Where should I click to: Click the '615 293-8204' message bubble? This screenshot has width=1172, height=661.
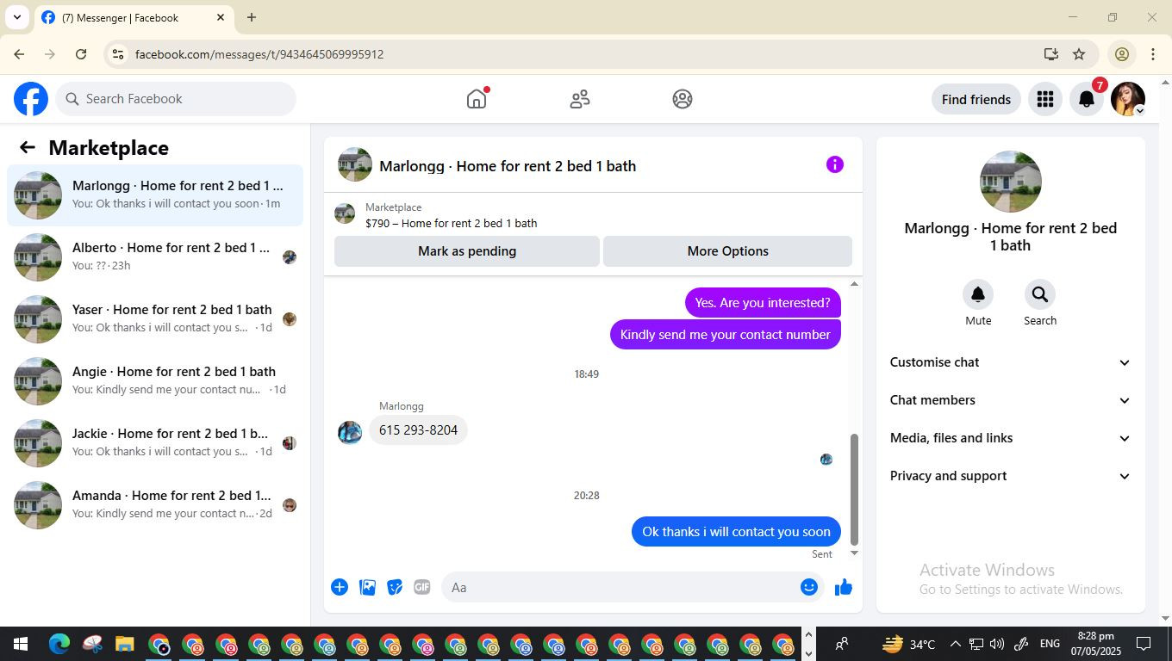418,430
